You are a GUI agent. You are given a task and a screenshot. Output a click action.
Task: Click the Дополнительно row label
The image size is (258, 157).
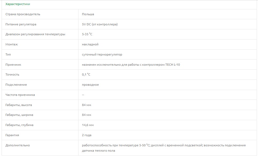pyautogui.click(x=18, y=145)
